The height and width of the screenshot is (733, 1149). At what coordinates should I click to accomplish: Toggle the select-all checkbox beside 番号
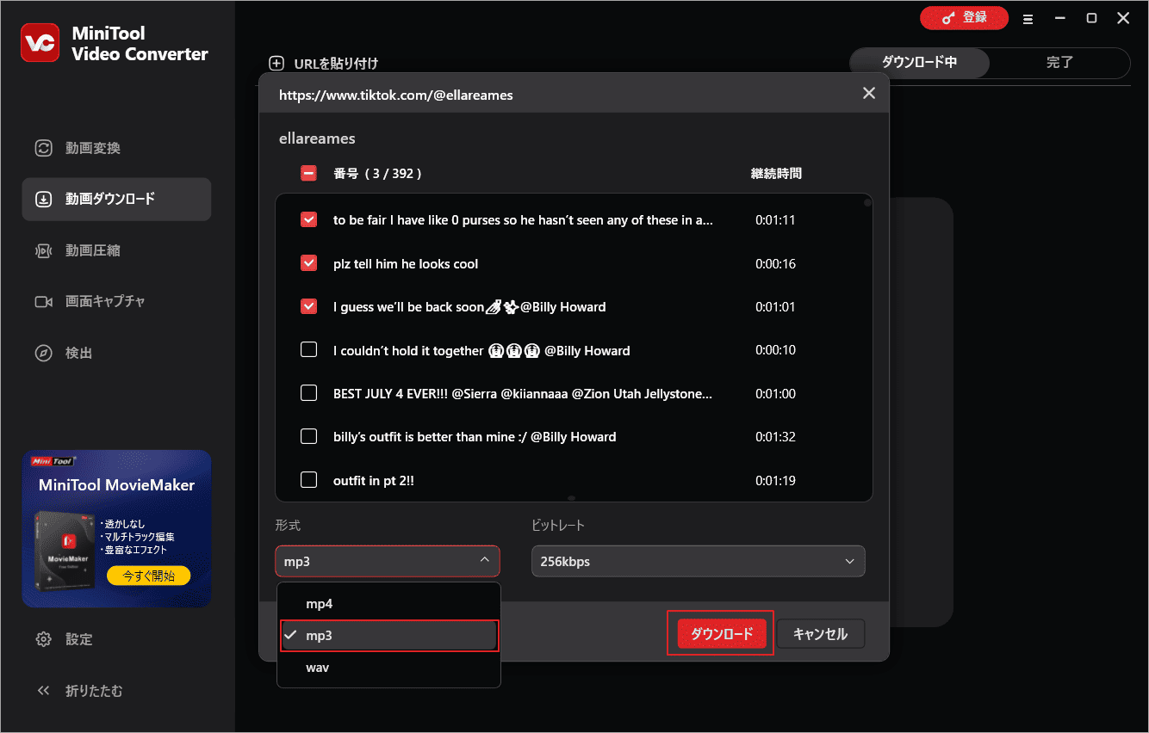pos(308,173)
